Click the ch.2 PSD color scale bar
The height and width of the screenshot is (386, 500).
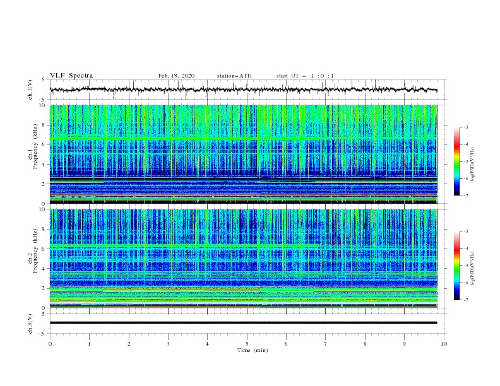456,266
